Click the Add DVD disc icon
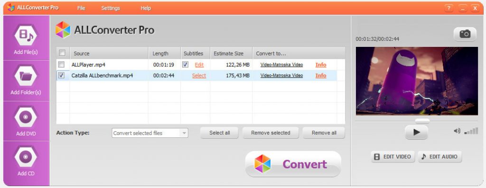 tap(26, 117)
